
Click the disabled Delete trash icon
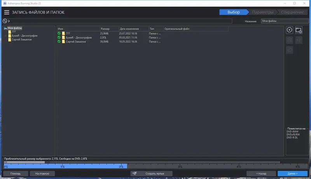pos(289,40)
